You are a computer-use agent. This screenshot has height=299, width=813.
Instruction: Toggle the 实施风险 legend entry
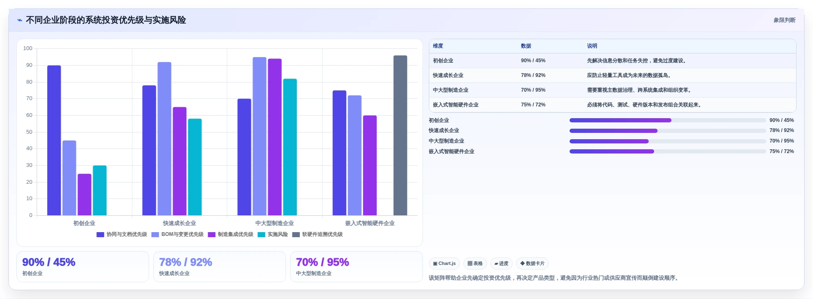[273, 235]
